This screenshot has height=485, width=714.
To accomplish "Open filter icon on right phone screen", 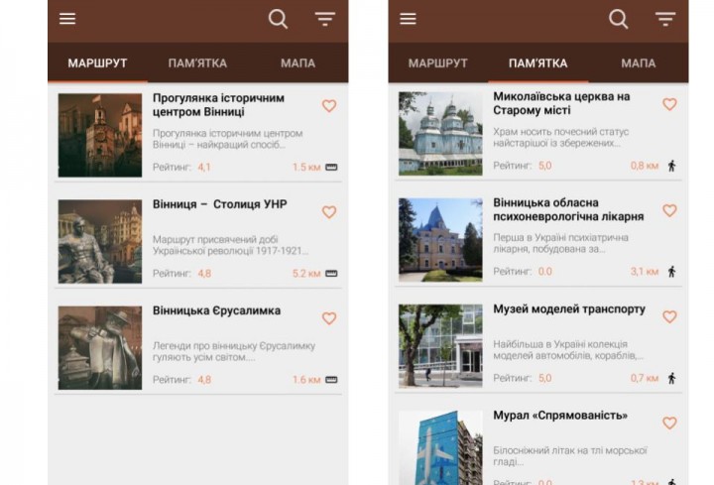I will click(x=665, y=19).
